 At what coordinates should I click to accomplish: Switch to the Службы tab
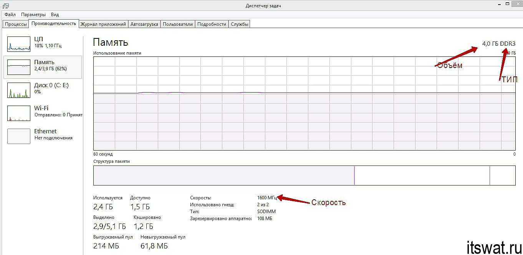coord(240,24)
